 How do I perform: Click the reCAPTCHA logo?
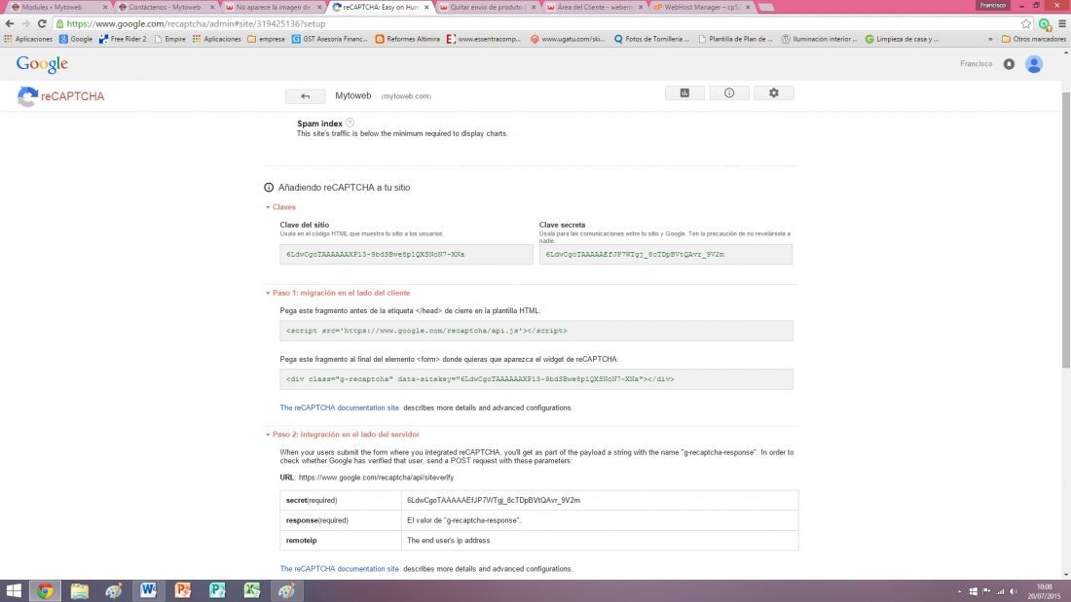60,96
